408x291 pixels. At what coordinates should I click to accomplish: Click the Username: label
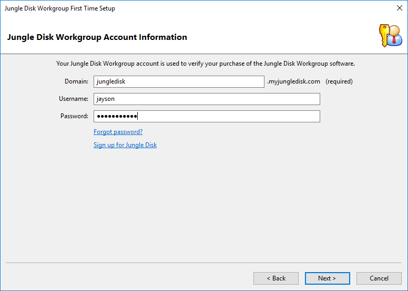(74, 99)
